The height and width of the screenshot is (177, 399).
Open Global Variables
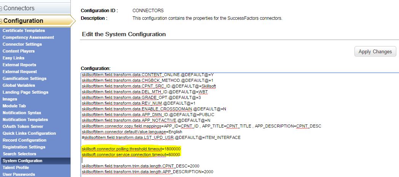tap(19, 85)
